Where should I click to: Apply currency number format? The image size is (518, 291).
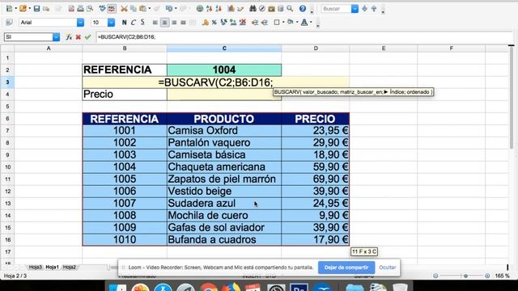tap(205, 23)
